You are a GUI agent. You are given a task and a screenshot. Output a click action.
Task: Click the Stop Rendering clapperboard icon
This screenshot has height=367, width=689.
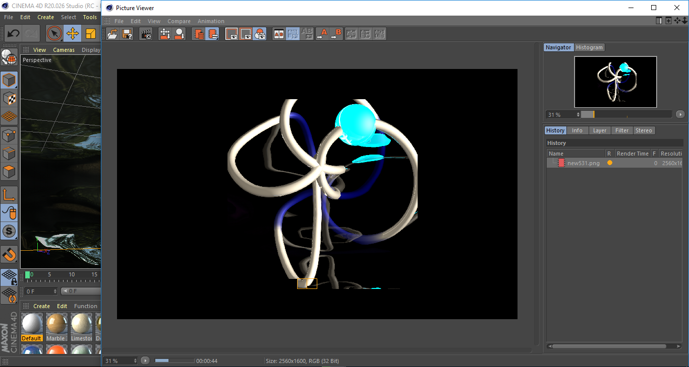(x=146, y=34)
